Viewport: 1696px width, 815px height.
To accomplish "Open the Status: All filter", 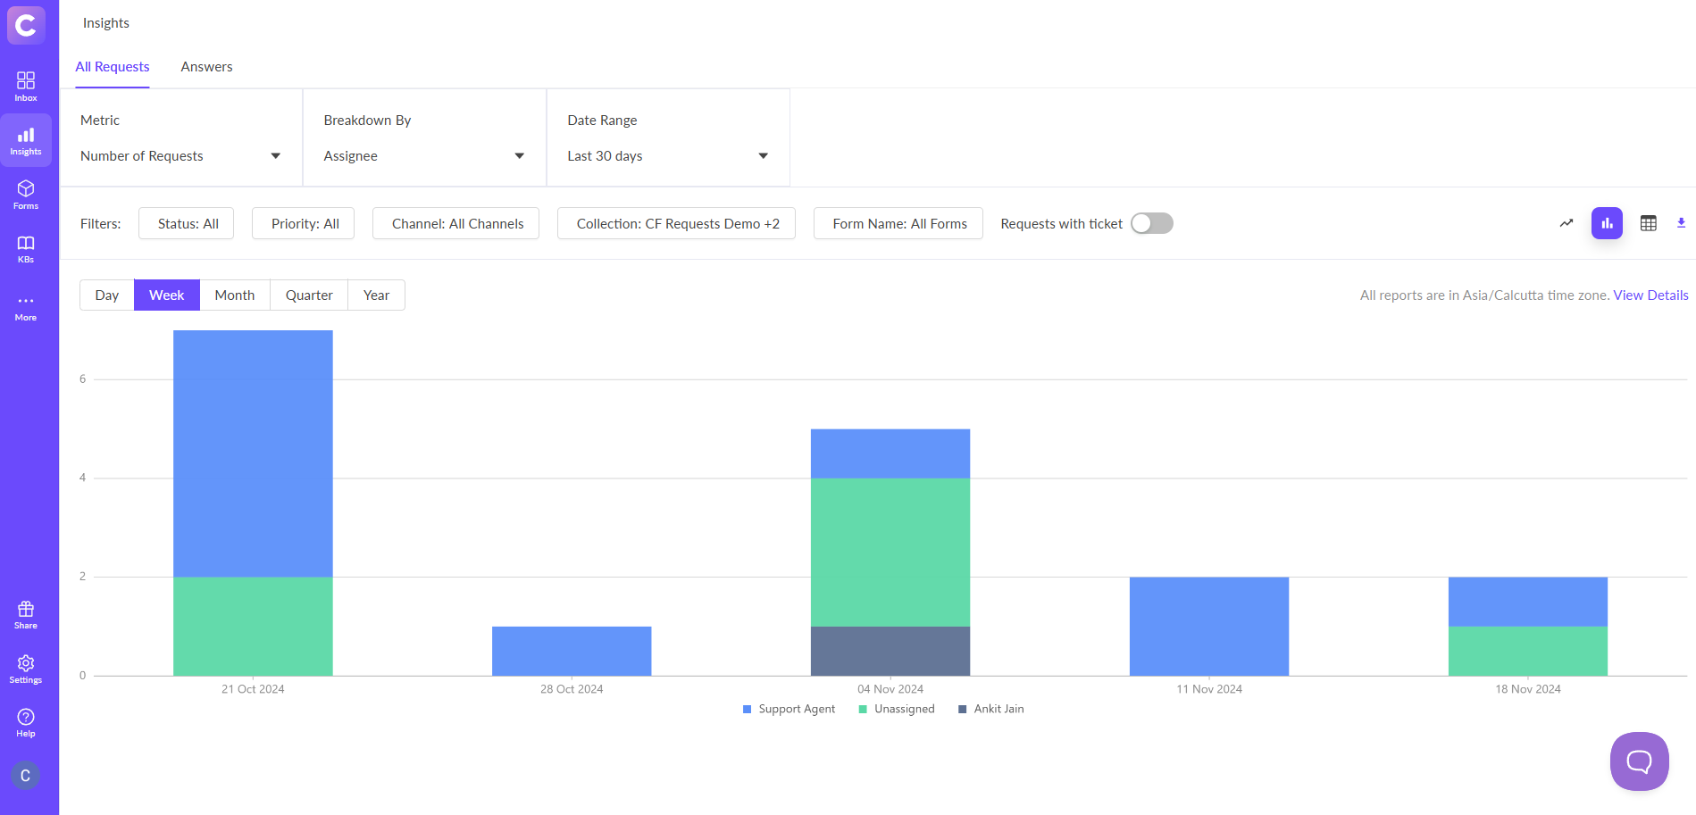I will (187, 224).
